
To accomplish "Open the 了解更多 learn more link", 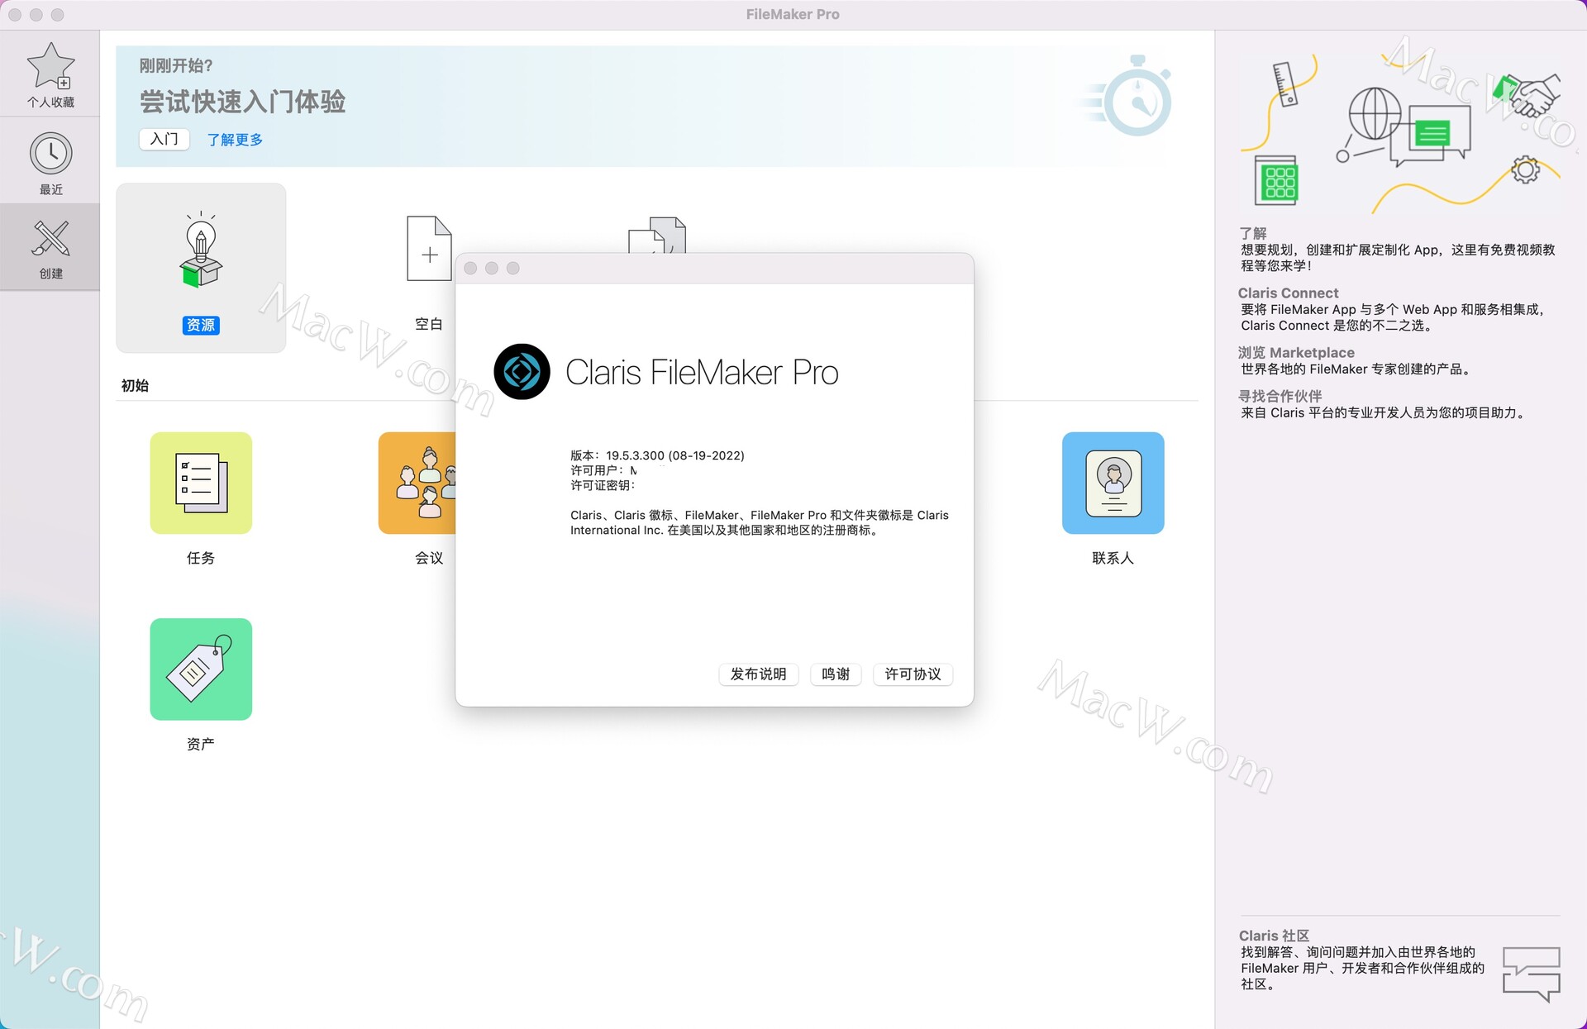I will coord(235,140).
